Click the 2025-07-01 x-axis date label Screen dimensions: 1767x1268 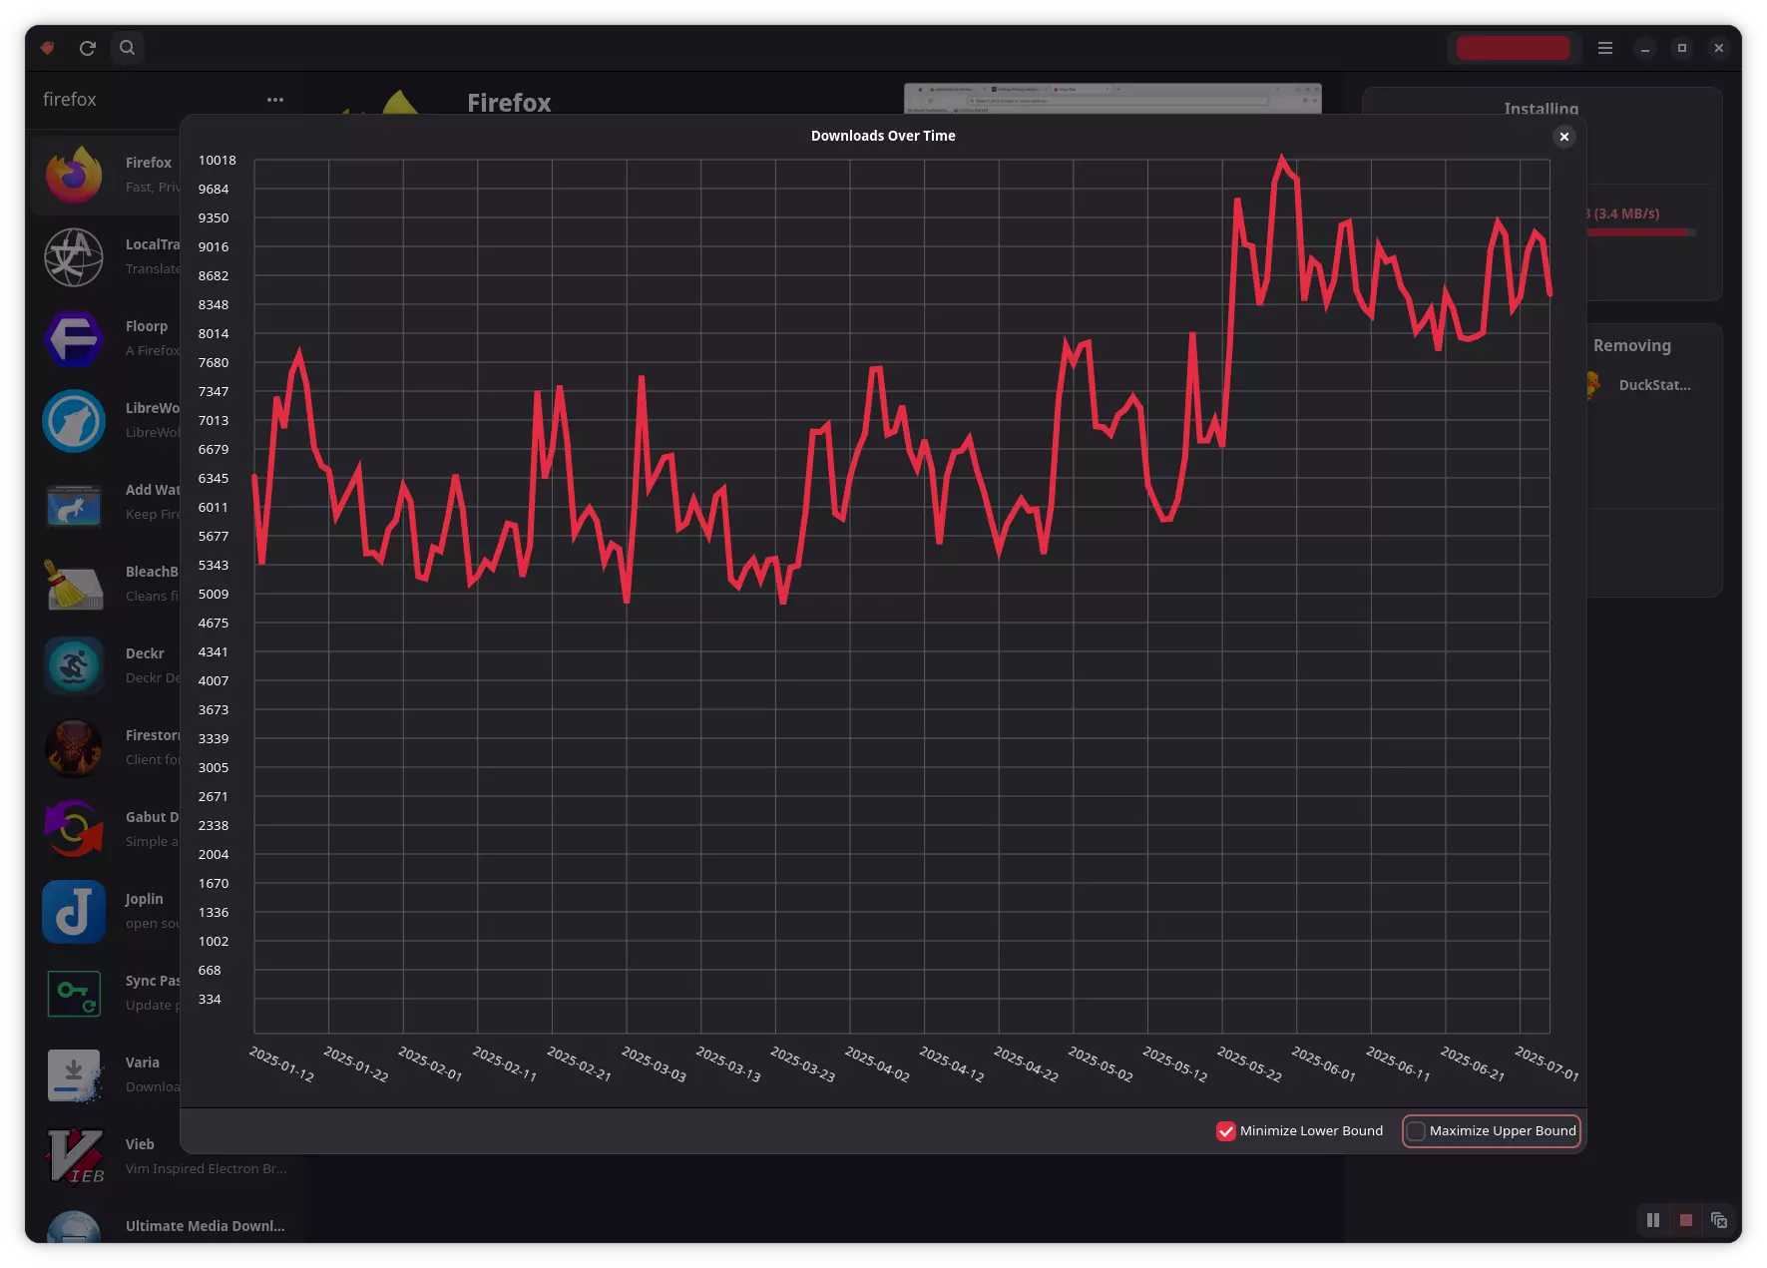click(1547, 1064)
